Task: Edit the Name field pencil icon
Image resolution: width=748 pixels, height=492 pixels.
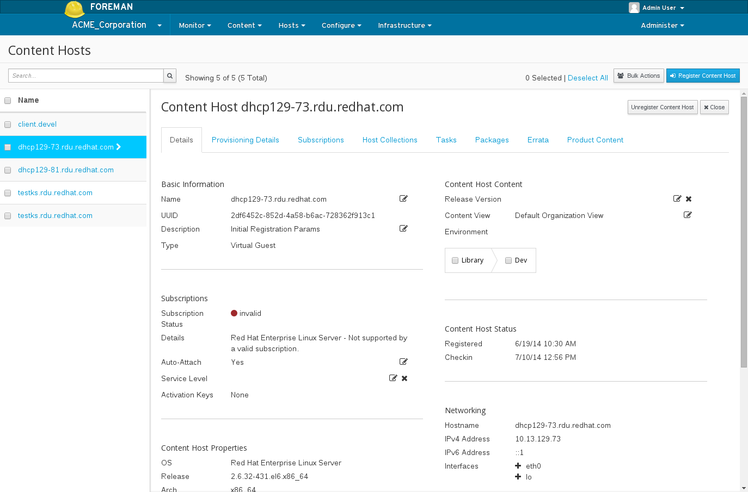Action: [403, 199]
